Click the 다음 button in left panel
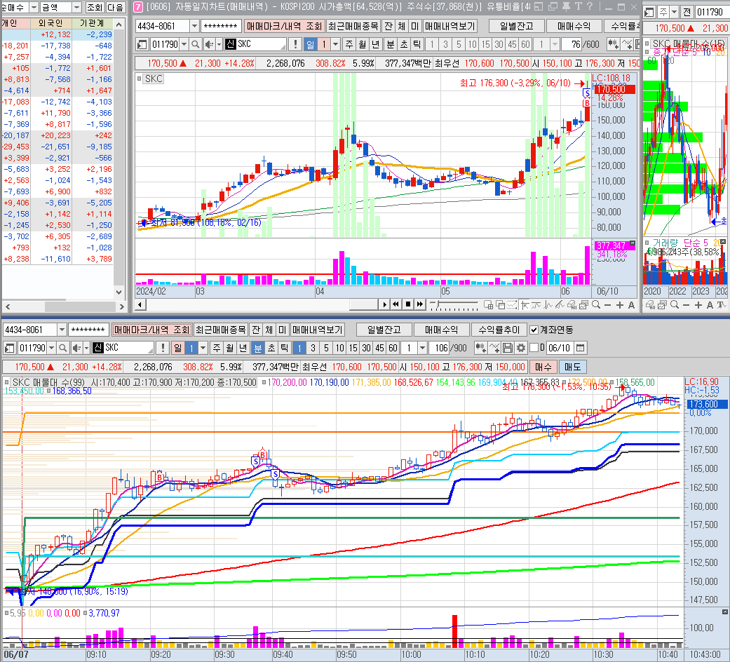730x662 pixels. click(x=115, y=8)
